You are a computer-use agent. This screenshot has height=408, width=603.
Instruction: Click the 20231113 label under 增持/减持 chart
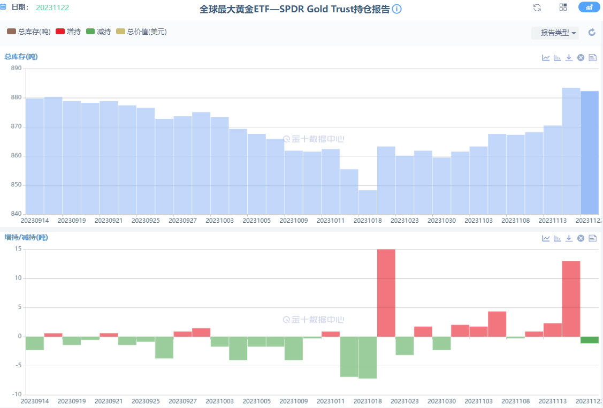pyautogui.click(x=553, y=401)
